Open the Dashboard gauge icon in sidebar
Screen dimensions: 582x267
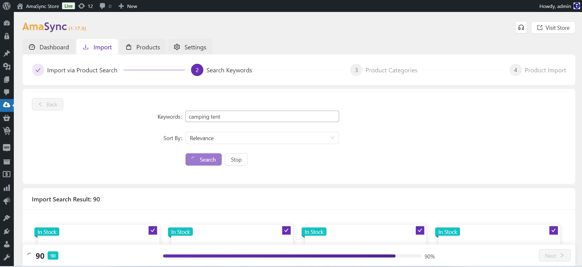pos(7,23)
